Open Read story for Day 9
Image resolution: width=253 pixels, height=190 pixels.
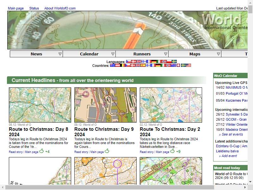[x=81, y=152]
